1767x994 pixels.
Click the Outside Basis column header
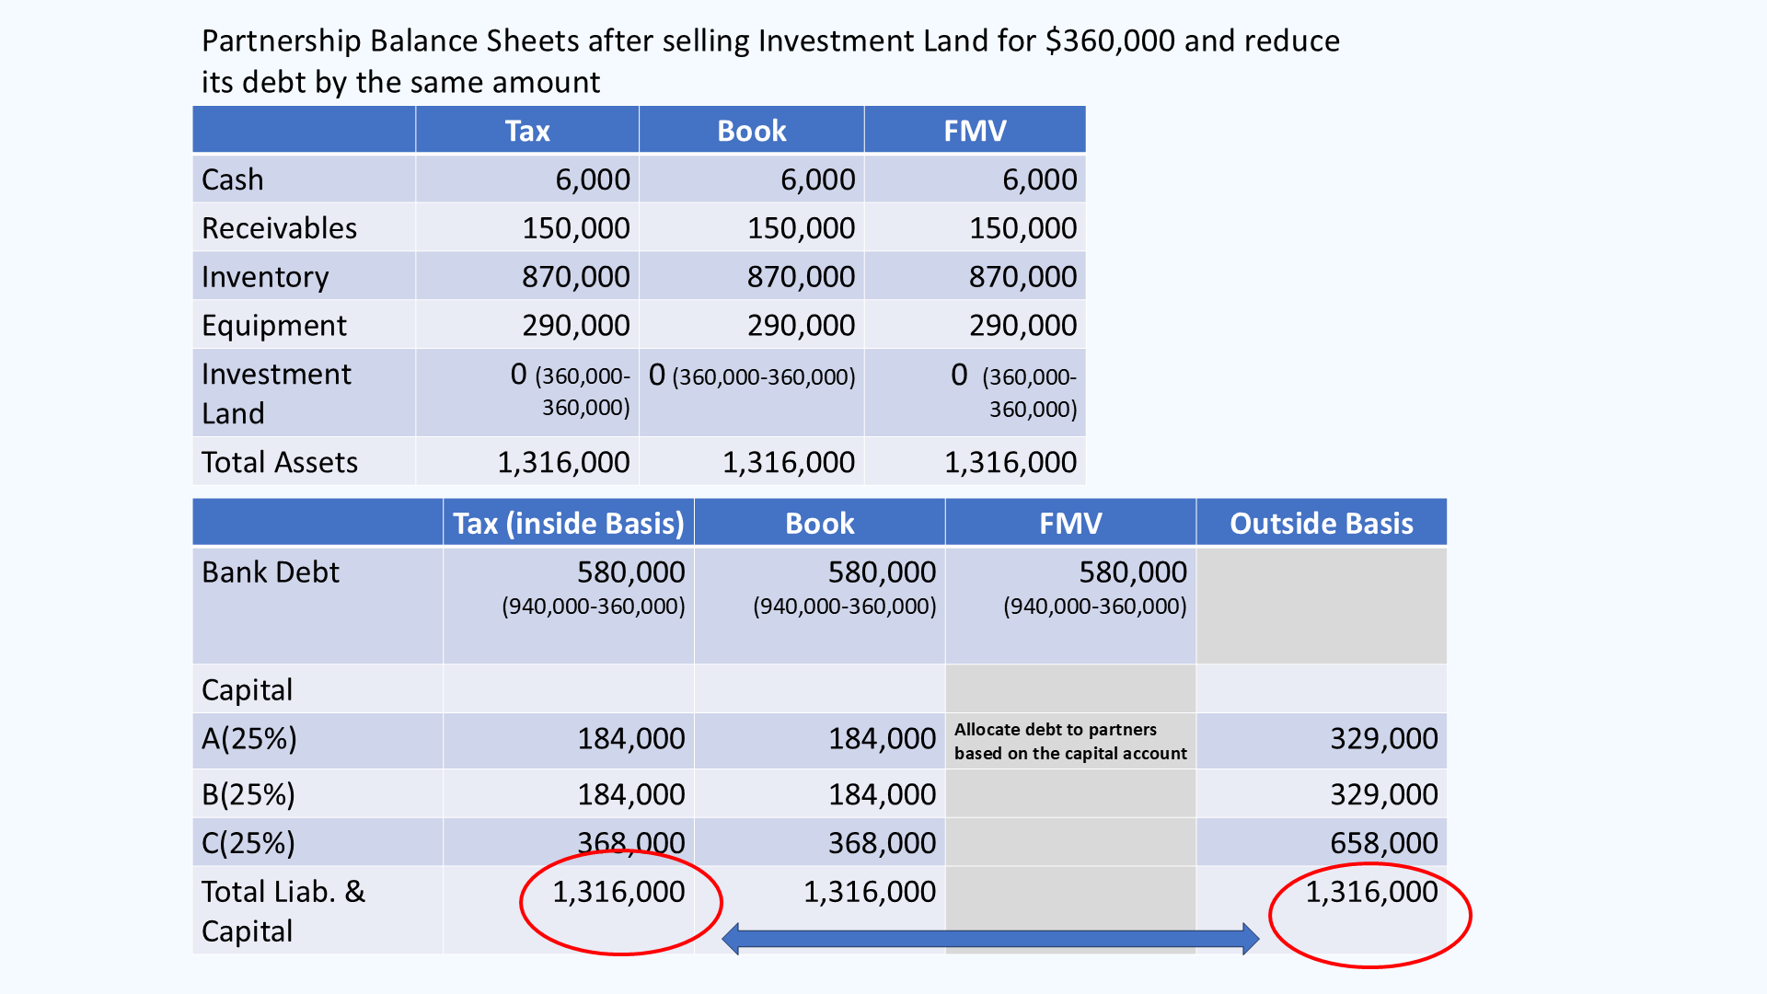(x=1321, y=523)
